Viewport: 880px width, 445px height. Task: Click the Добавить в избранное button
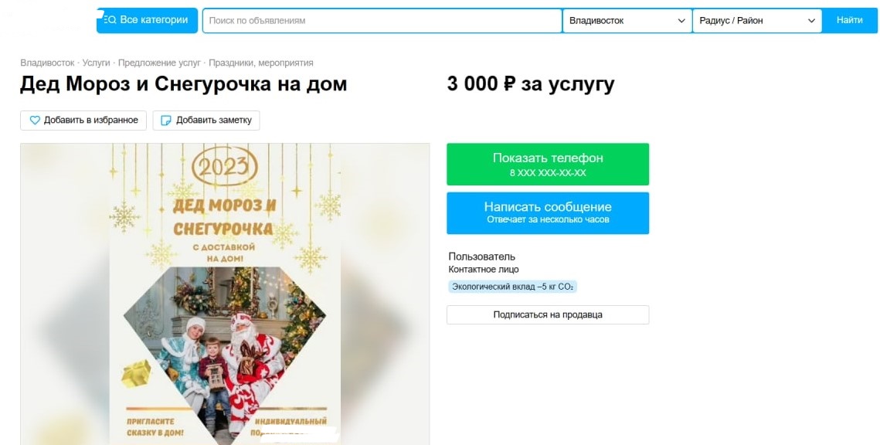[x=83, y=120]
